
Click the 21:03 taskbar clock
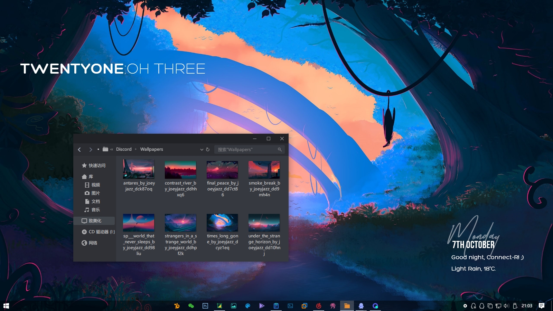click(x=527, y=306)
